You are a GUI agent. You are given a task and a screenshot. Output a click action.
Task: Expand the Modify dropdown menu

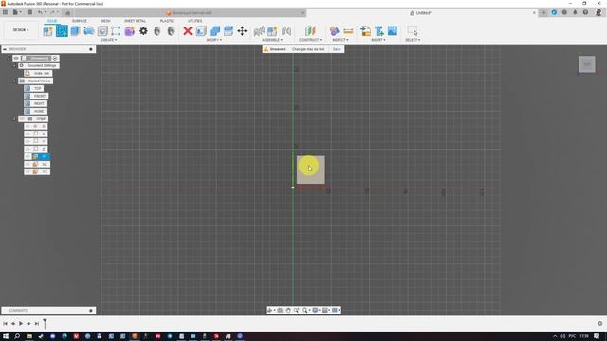point(214,40)
